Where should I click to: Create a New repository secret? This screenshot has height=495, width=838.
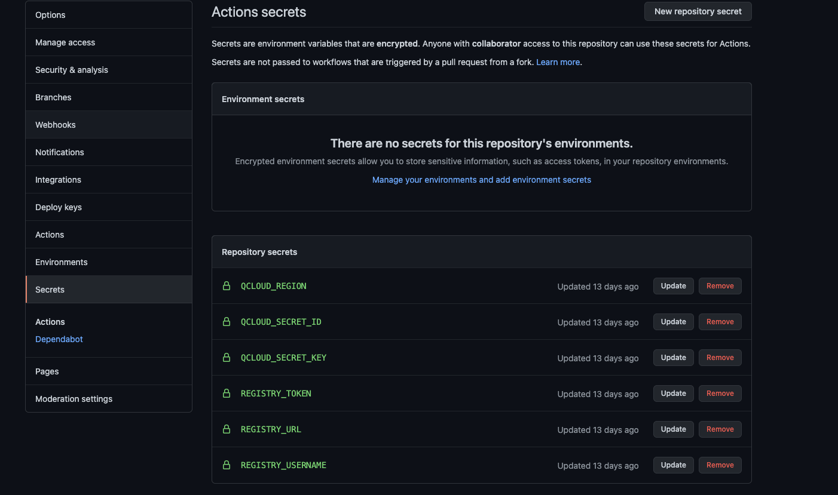pyautogui.click(x=698, y=11)
